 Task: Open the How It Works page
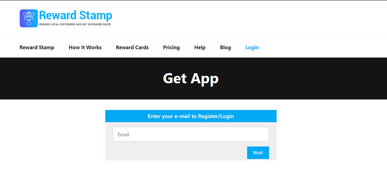85,47
